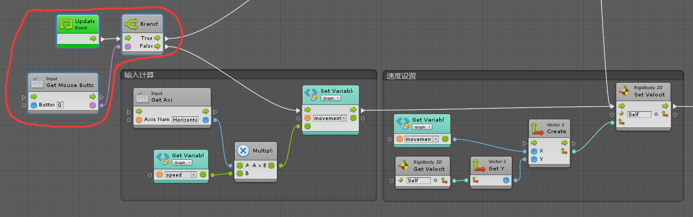Viewport: 693px width, 217px height.
Task: Select the Get Mouse Button node title
Action: (x=69, y=85)
